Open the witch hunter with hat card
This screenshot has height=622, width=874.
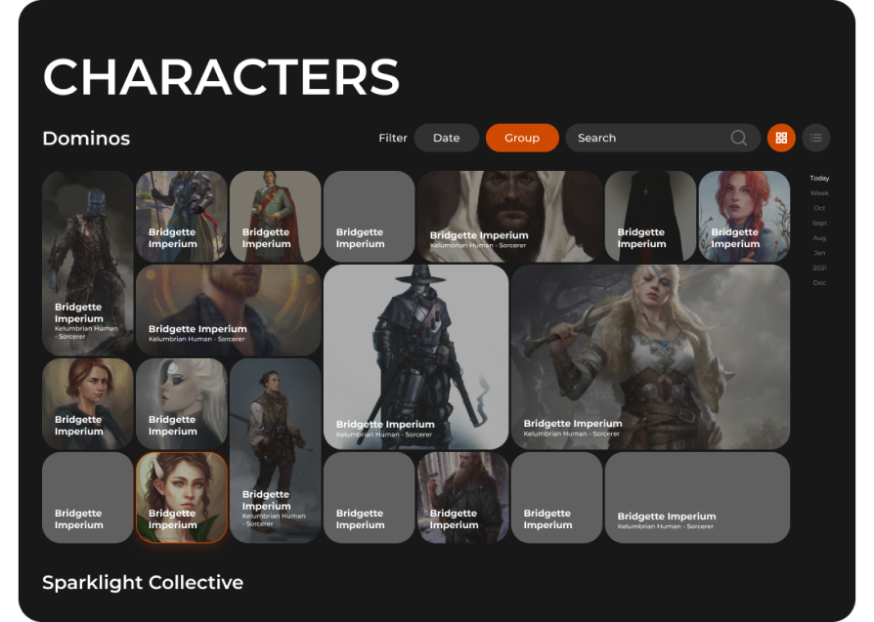point(415,357)
